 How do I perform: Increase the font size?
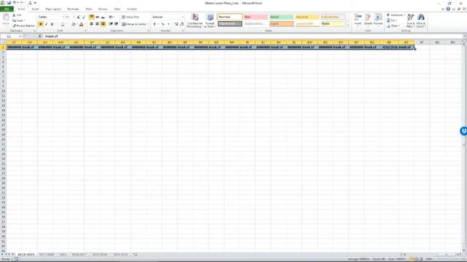(79, 17)
